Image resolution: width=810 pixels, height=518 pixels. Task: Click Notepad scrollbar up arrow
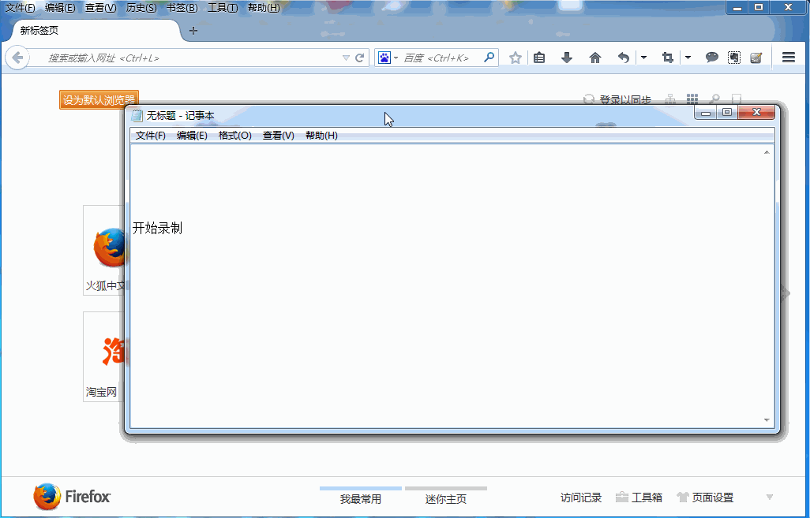coord(767,152)
